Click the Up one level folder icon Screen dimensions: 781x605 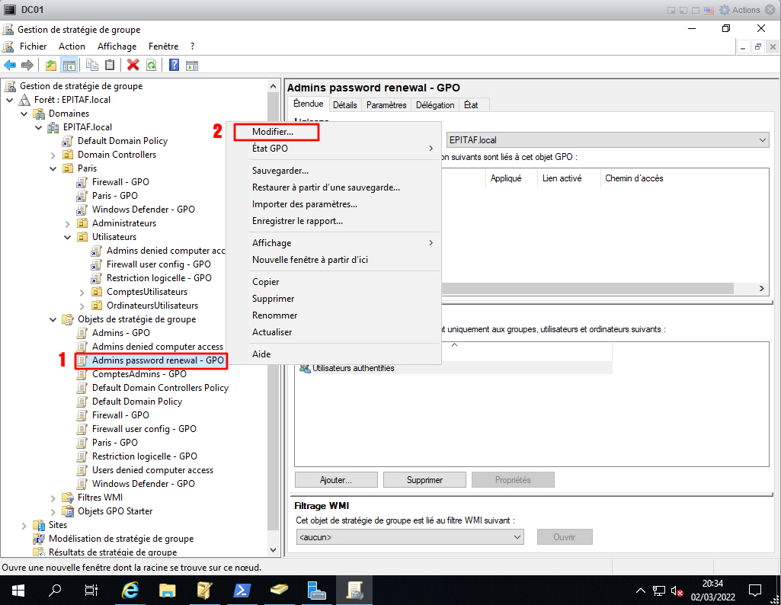tap(51, 66)
